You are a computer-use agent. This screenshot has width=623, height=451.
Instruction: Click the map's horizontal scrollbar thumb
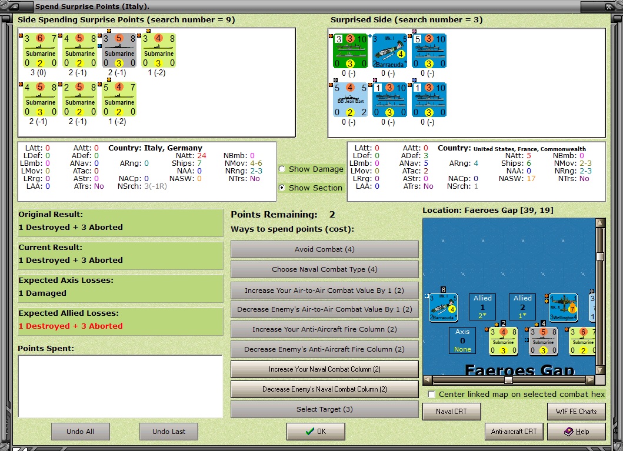pos(508,380)
